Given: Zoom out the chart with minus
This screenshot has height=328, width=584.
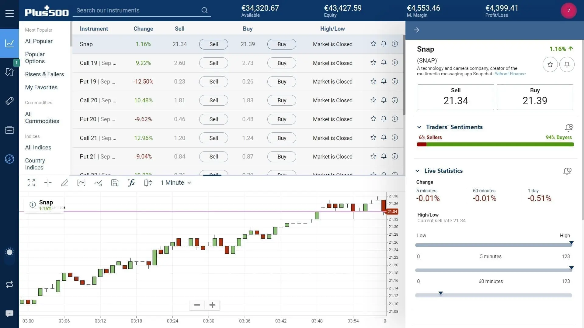Looking at the screenshot, I should click(x=197, y=305).
